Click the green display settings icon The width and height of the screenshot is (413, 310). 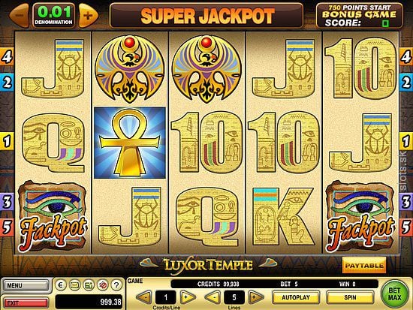tap(89, 285)
